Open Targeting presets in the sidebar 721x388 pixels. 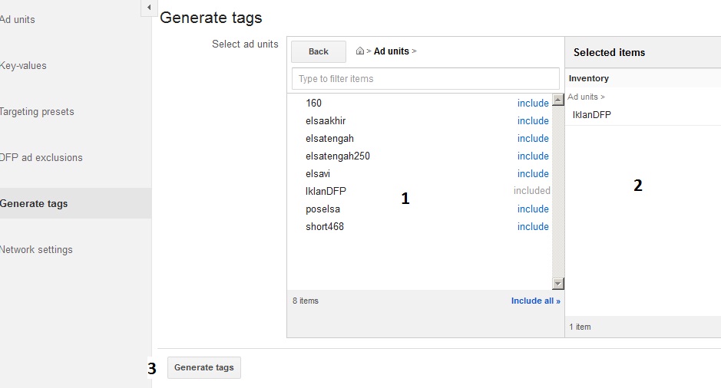(37, 112)
